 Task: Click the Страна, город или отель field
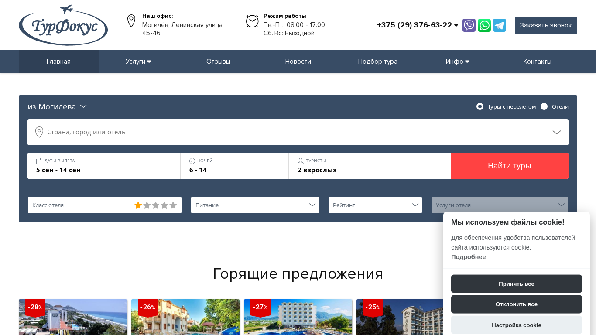[x=298, y=132]
